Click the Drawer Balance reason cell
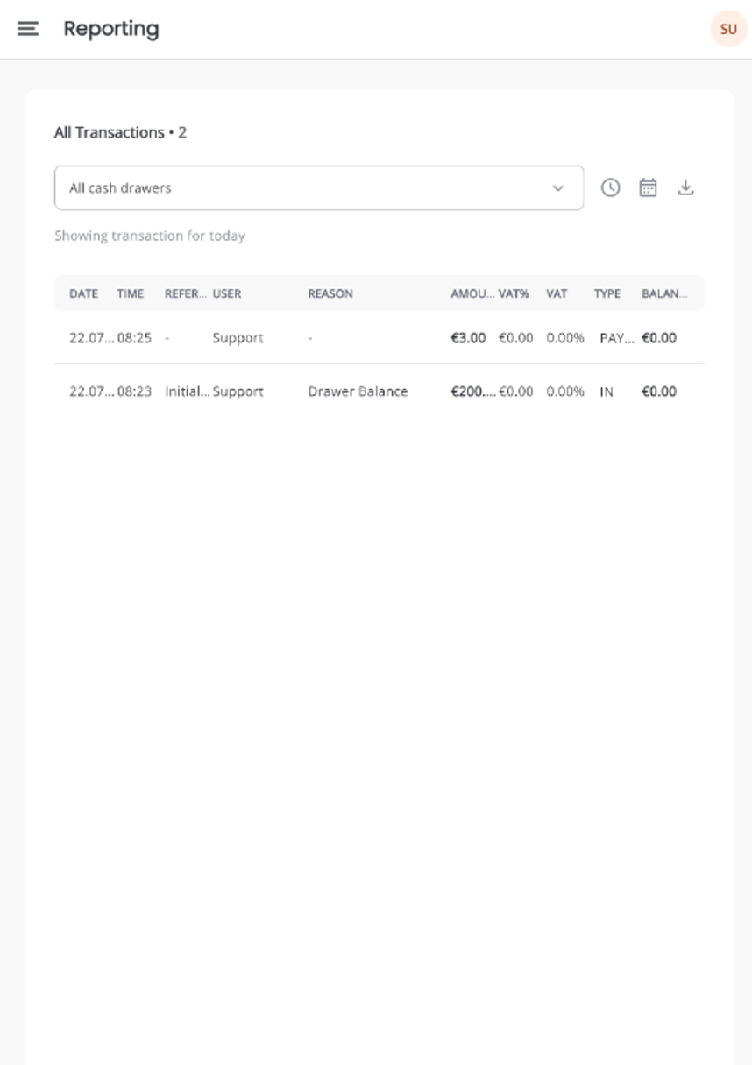Viewport: 752px width, 1065px height. [x=358, y=391]
